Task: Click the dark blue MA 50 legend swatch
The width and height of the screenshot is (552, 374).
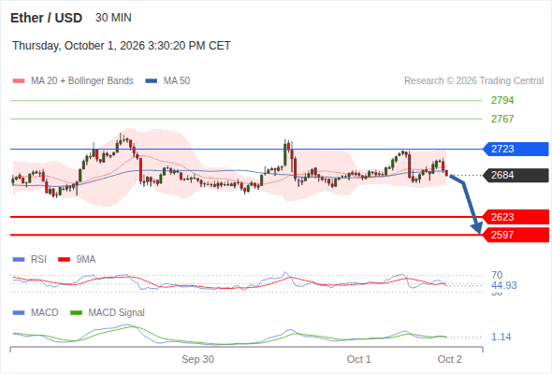Action: [x=152, y=81]
